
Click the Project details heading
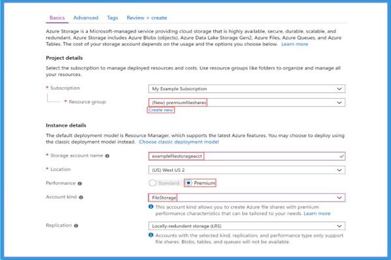[65, 58]
